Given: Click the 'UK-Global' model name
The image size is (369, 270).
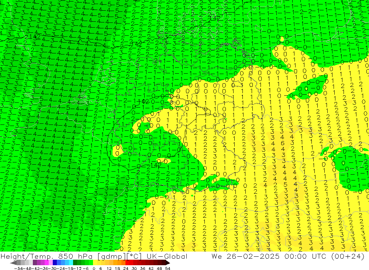Looking at the screenshot, I should pos(167,256).
